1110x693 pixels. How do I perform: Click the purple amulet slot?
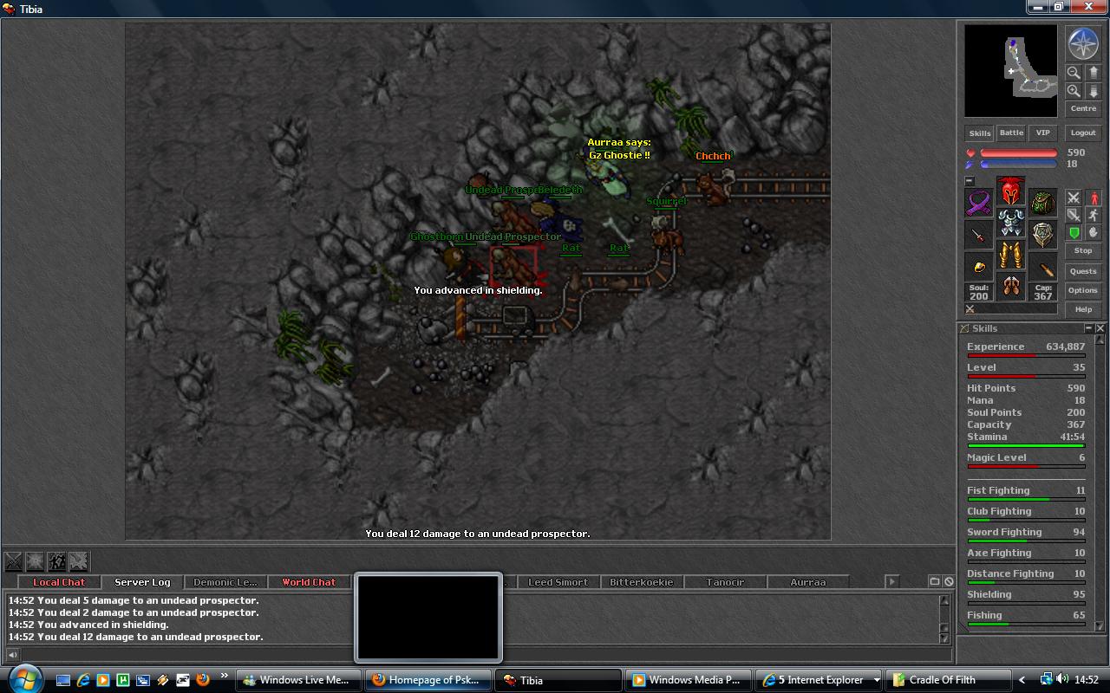[979, 204]
